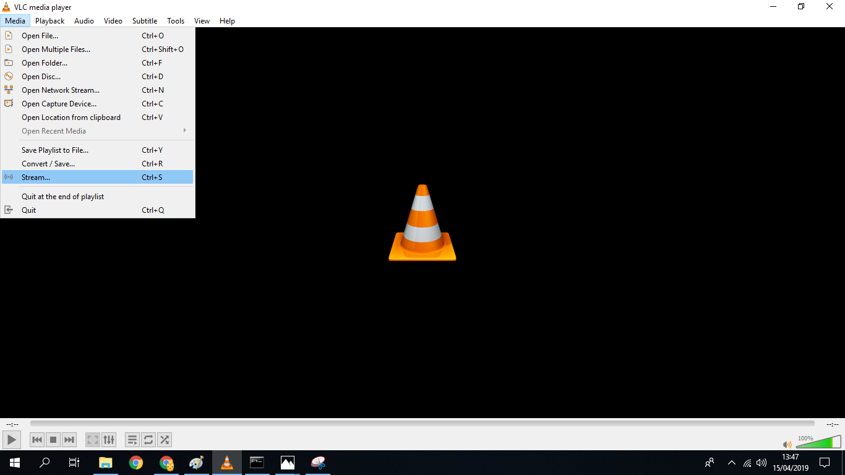Select the Open File menu icon
Viewport: 845px width, 475px height.
pos(9,35)
